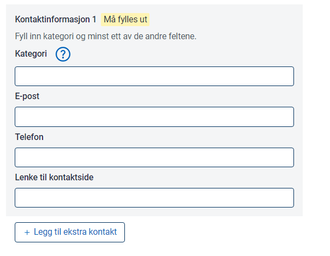330x256 pixels.
Task: Click the Lenke til kontaktside label
Action: tap(54, 177)
